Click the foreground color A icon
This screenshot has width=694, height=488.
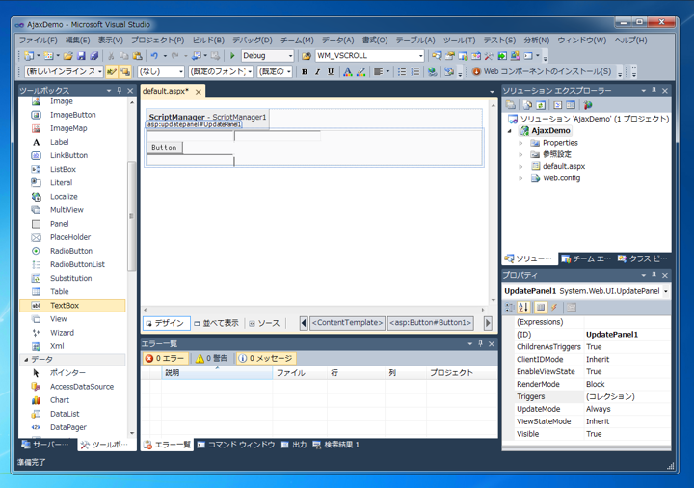(x=348, y=71)
